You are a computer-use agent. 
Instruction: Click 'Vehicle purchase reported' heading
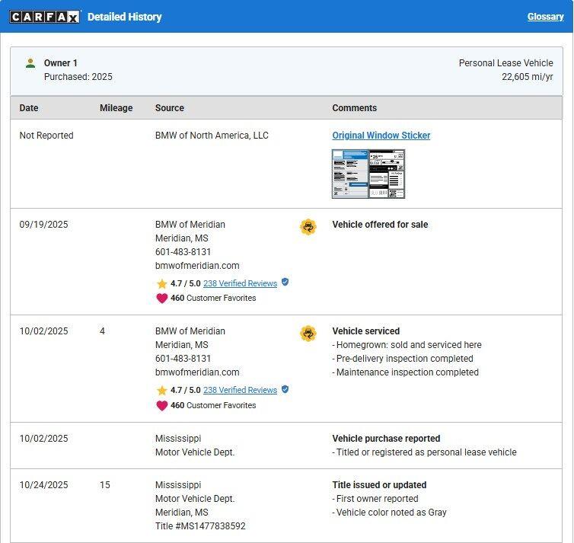386,439
